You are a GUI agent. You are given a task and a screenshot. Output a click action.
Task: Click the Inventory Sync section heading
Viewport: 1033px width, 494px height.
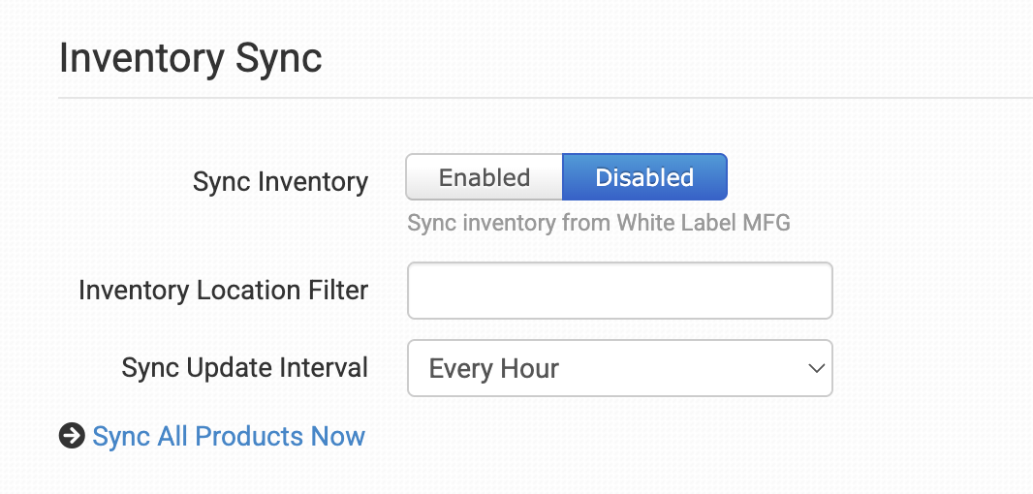tap(191, 58)
